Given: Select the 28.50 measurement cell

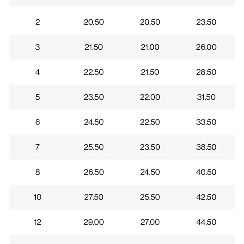Looking at the screenshot, I should click(x=206, y=72).
